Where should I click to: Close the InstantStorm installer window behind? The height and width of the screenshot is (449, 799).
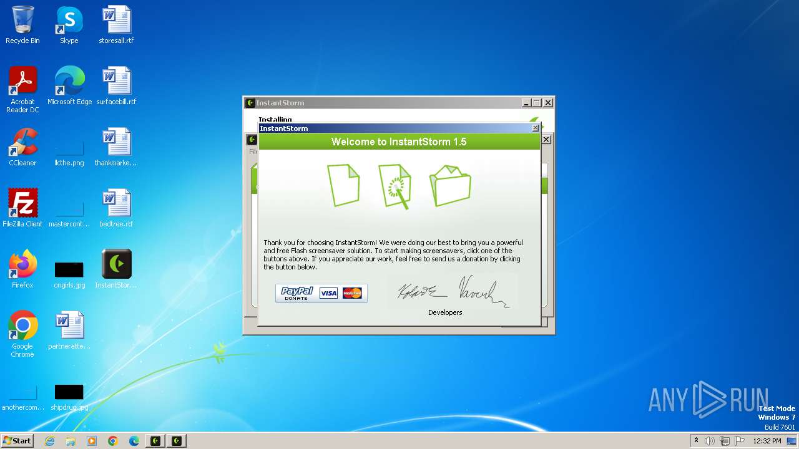pos(548,103)
